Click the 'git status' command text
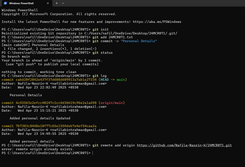 (x=102, y=53)
